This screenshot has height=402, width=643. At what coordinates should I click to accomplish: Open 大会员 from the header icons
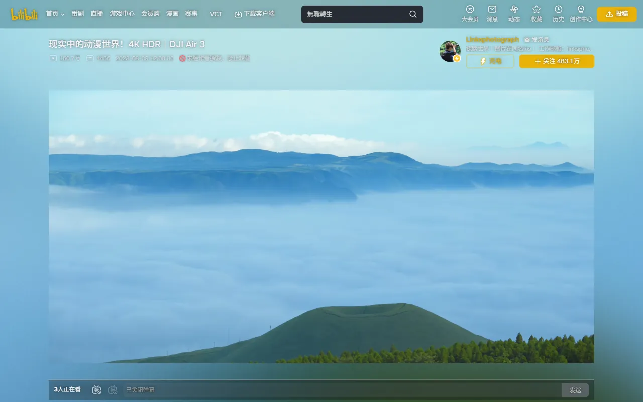pos(470,14)
